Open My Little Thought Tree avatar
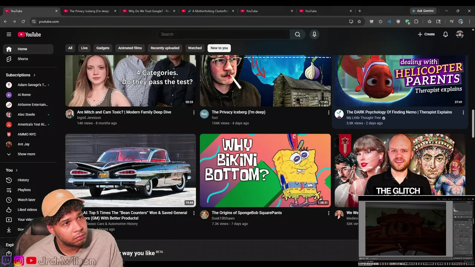The height and width of the screenshot is (267, 475). 339,114
